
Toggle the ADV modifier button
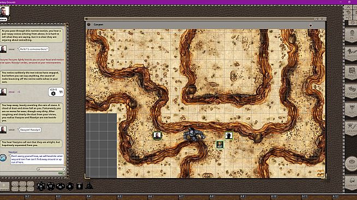tap(15, 184)
